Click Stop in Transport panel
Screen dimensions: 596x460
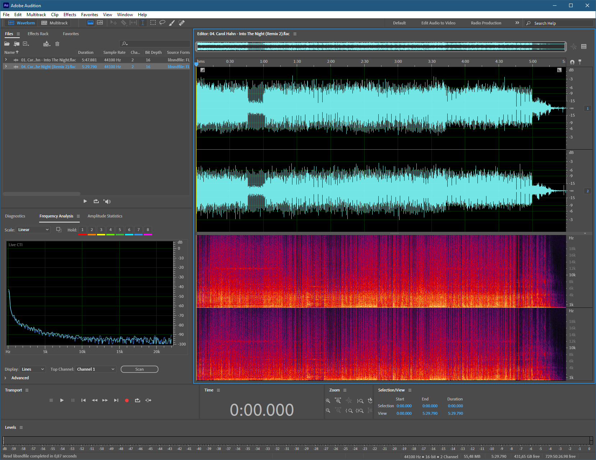coord(51,400)
